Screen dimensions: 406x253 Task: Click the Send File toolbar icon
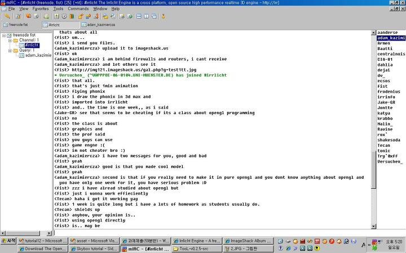tap(81, 16)
